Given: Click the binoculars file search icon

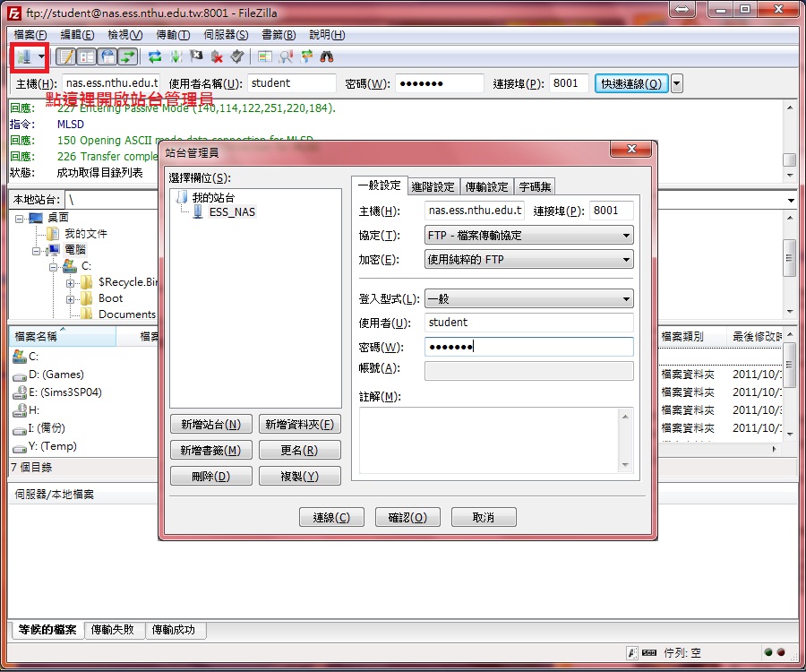Looking at the screenshot, I should point(327,56).
